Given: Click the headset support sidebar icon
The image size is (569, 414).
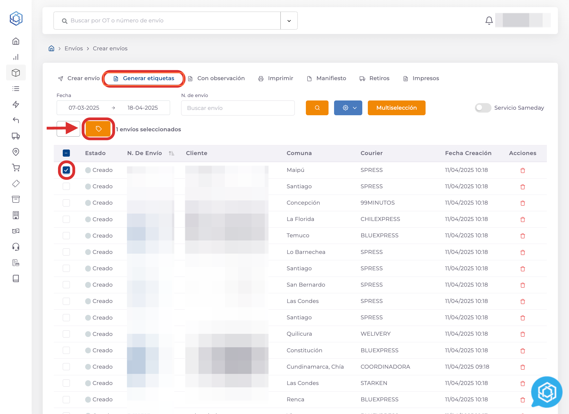Looking at the screenshot, I should (x=16, y=247).
